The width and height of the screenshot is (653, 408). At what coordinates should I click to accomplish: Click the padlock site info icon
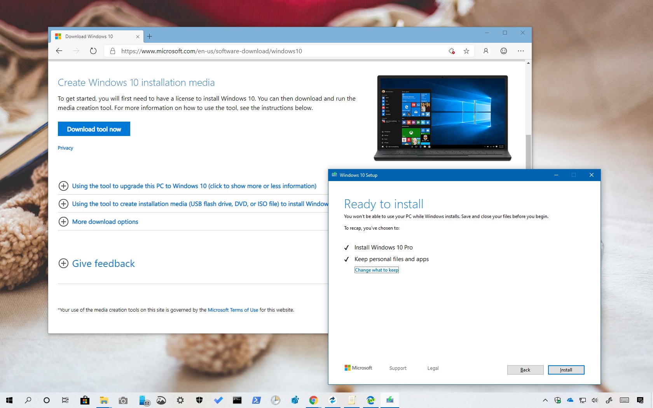click(113, 51)
